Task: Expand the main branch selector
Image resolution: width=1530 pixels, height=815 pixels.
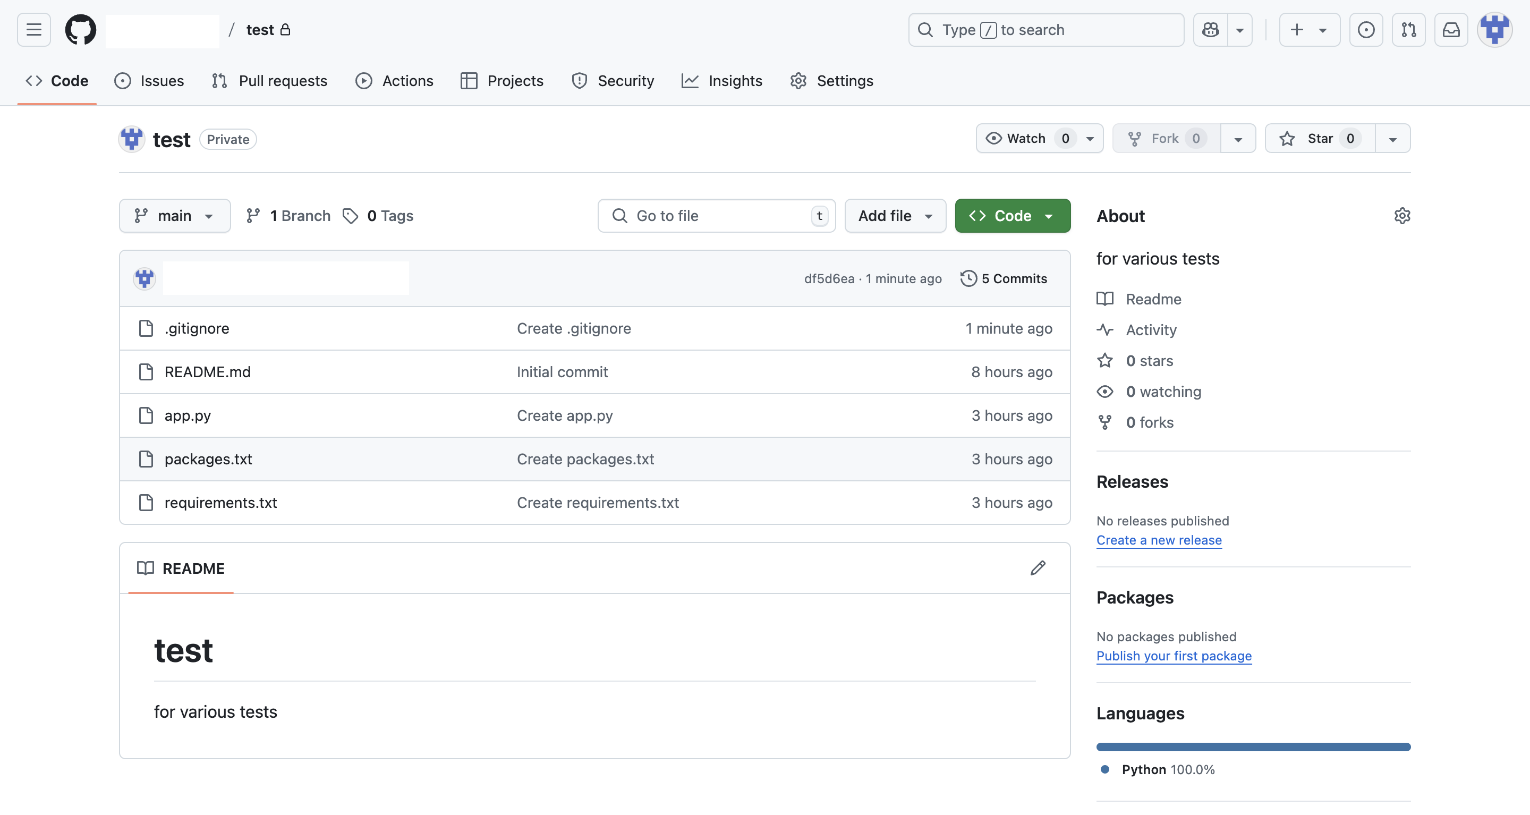Action: click(175, 216)
